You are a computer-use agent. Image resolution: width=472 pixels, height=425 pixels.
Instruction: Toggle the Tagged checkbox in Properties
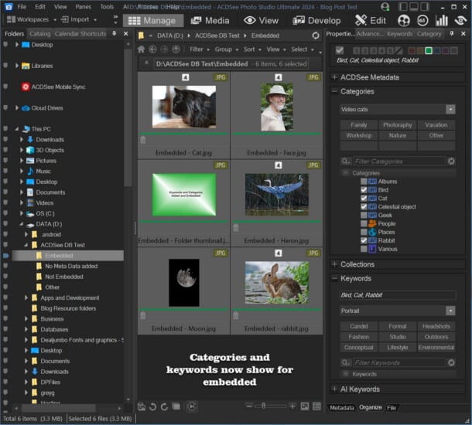coord(339,50)
